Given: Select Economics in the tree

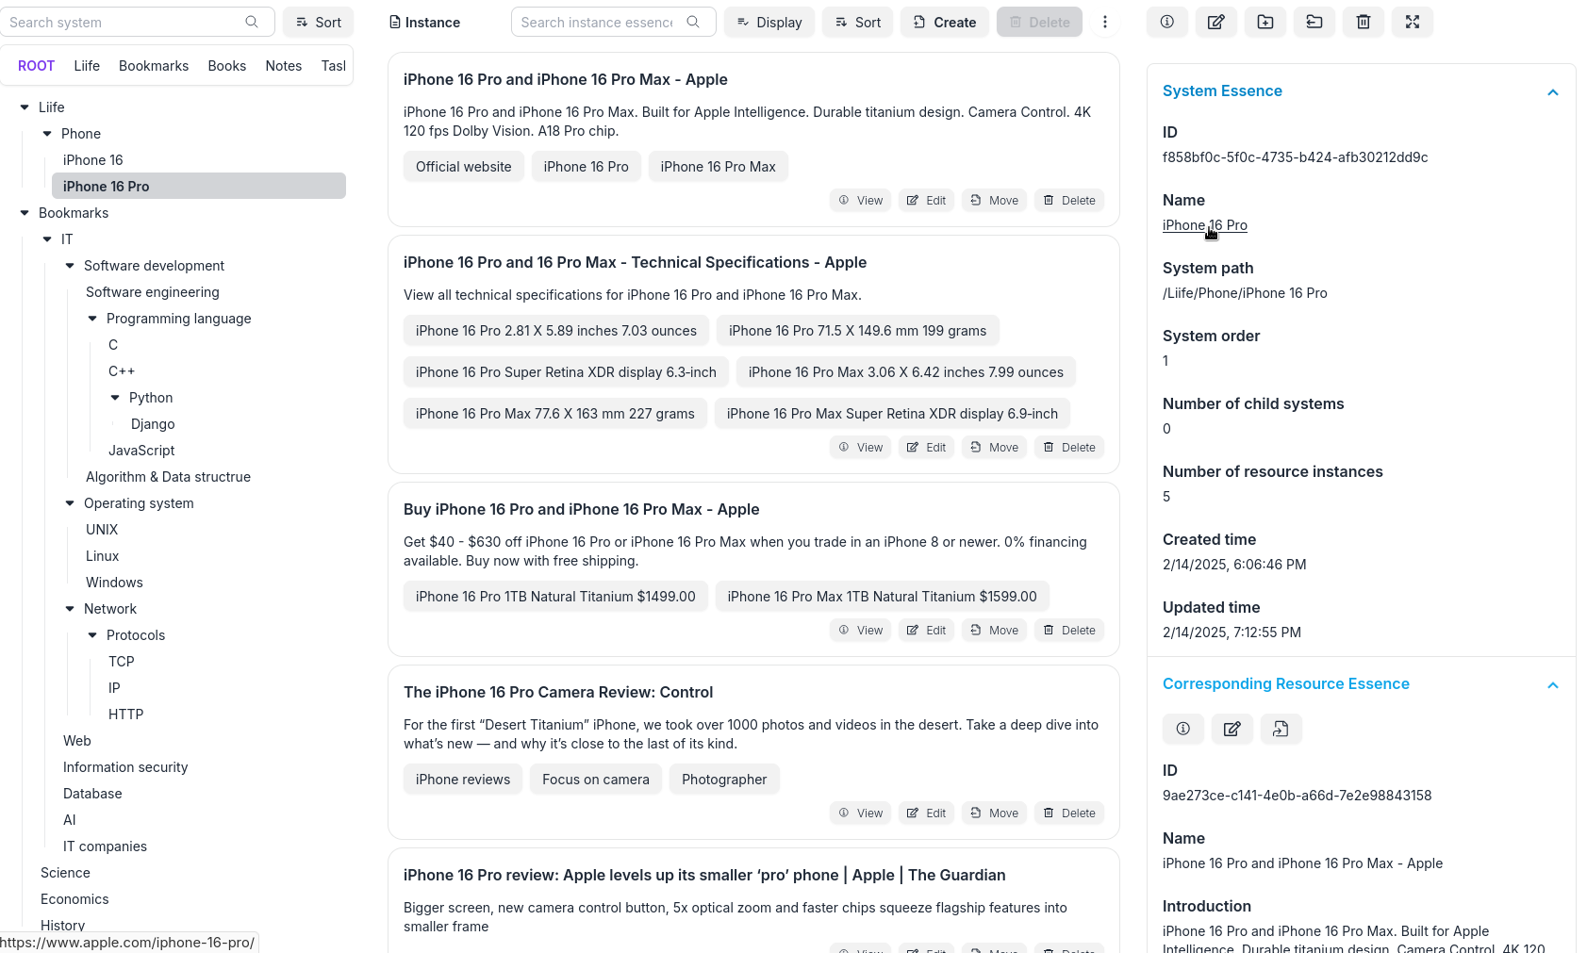Looking at the screenshot, I should pyautogui.click(x=74, y=899).
